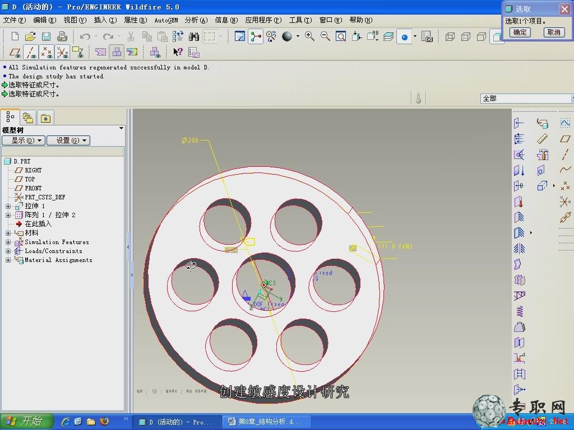Click the chain link icon in right toolbar
The image size is (574, 430).
point(565,218)
